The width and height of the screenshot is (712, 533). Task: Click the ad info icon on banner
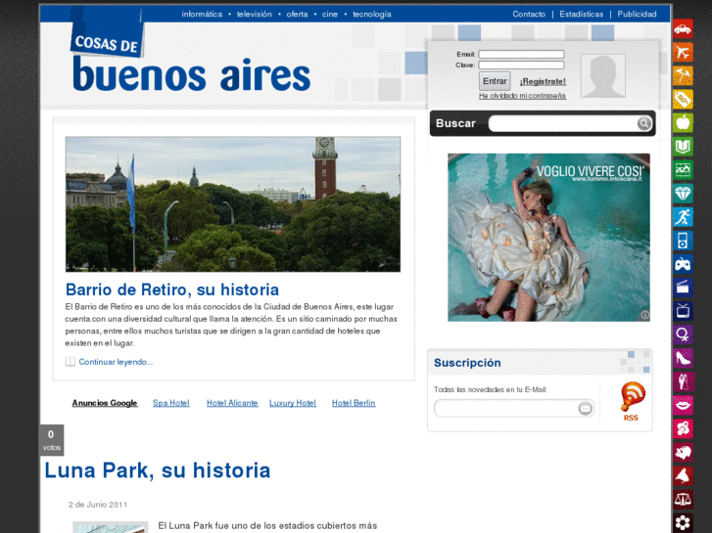[x=644, y=315]
